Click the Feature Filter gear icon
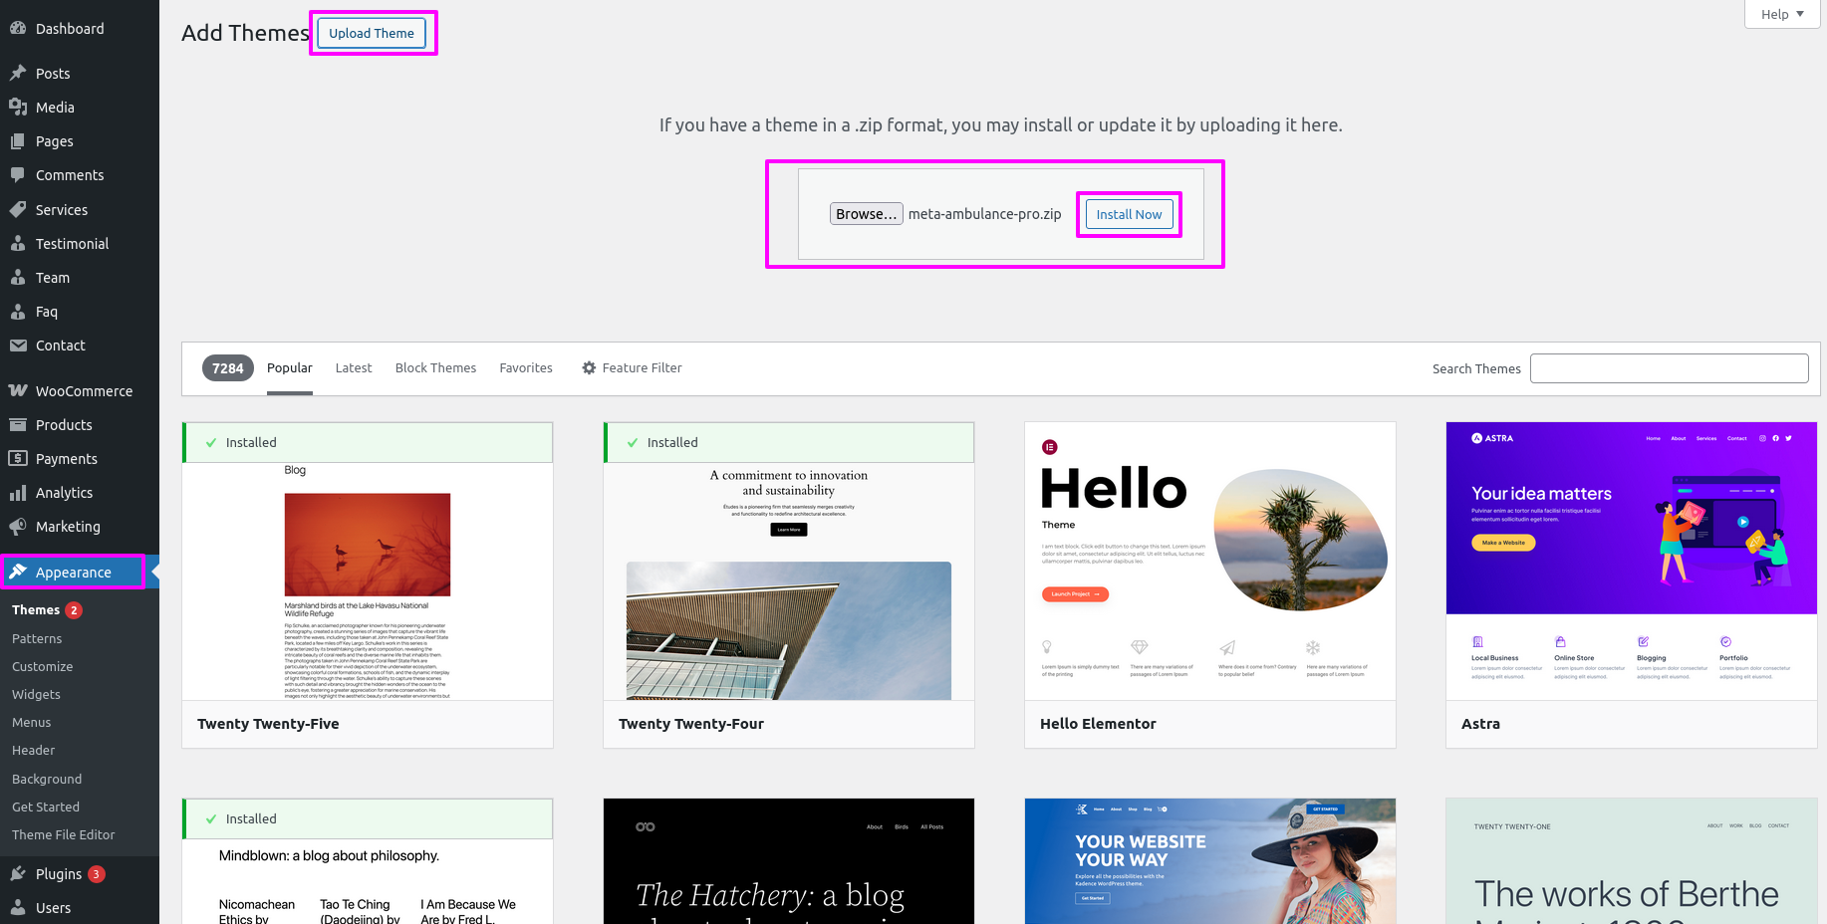 click(589, 367)
